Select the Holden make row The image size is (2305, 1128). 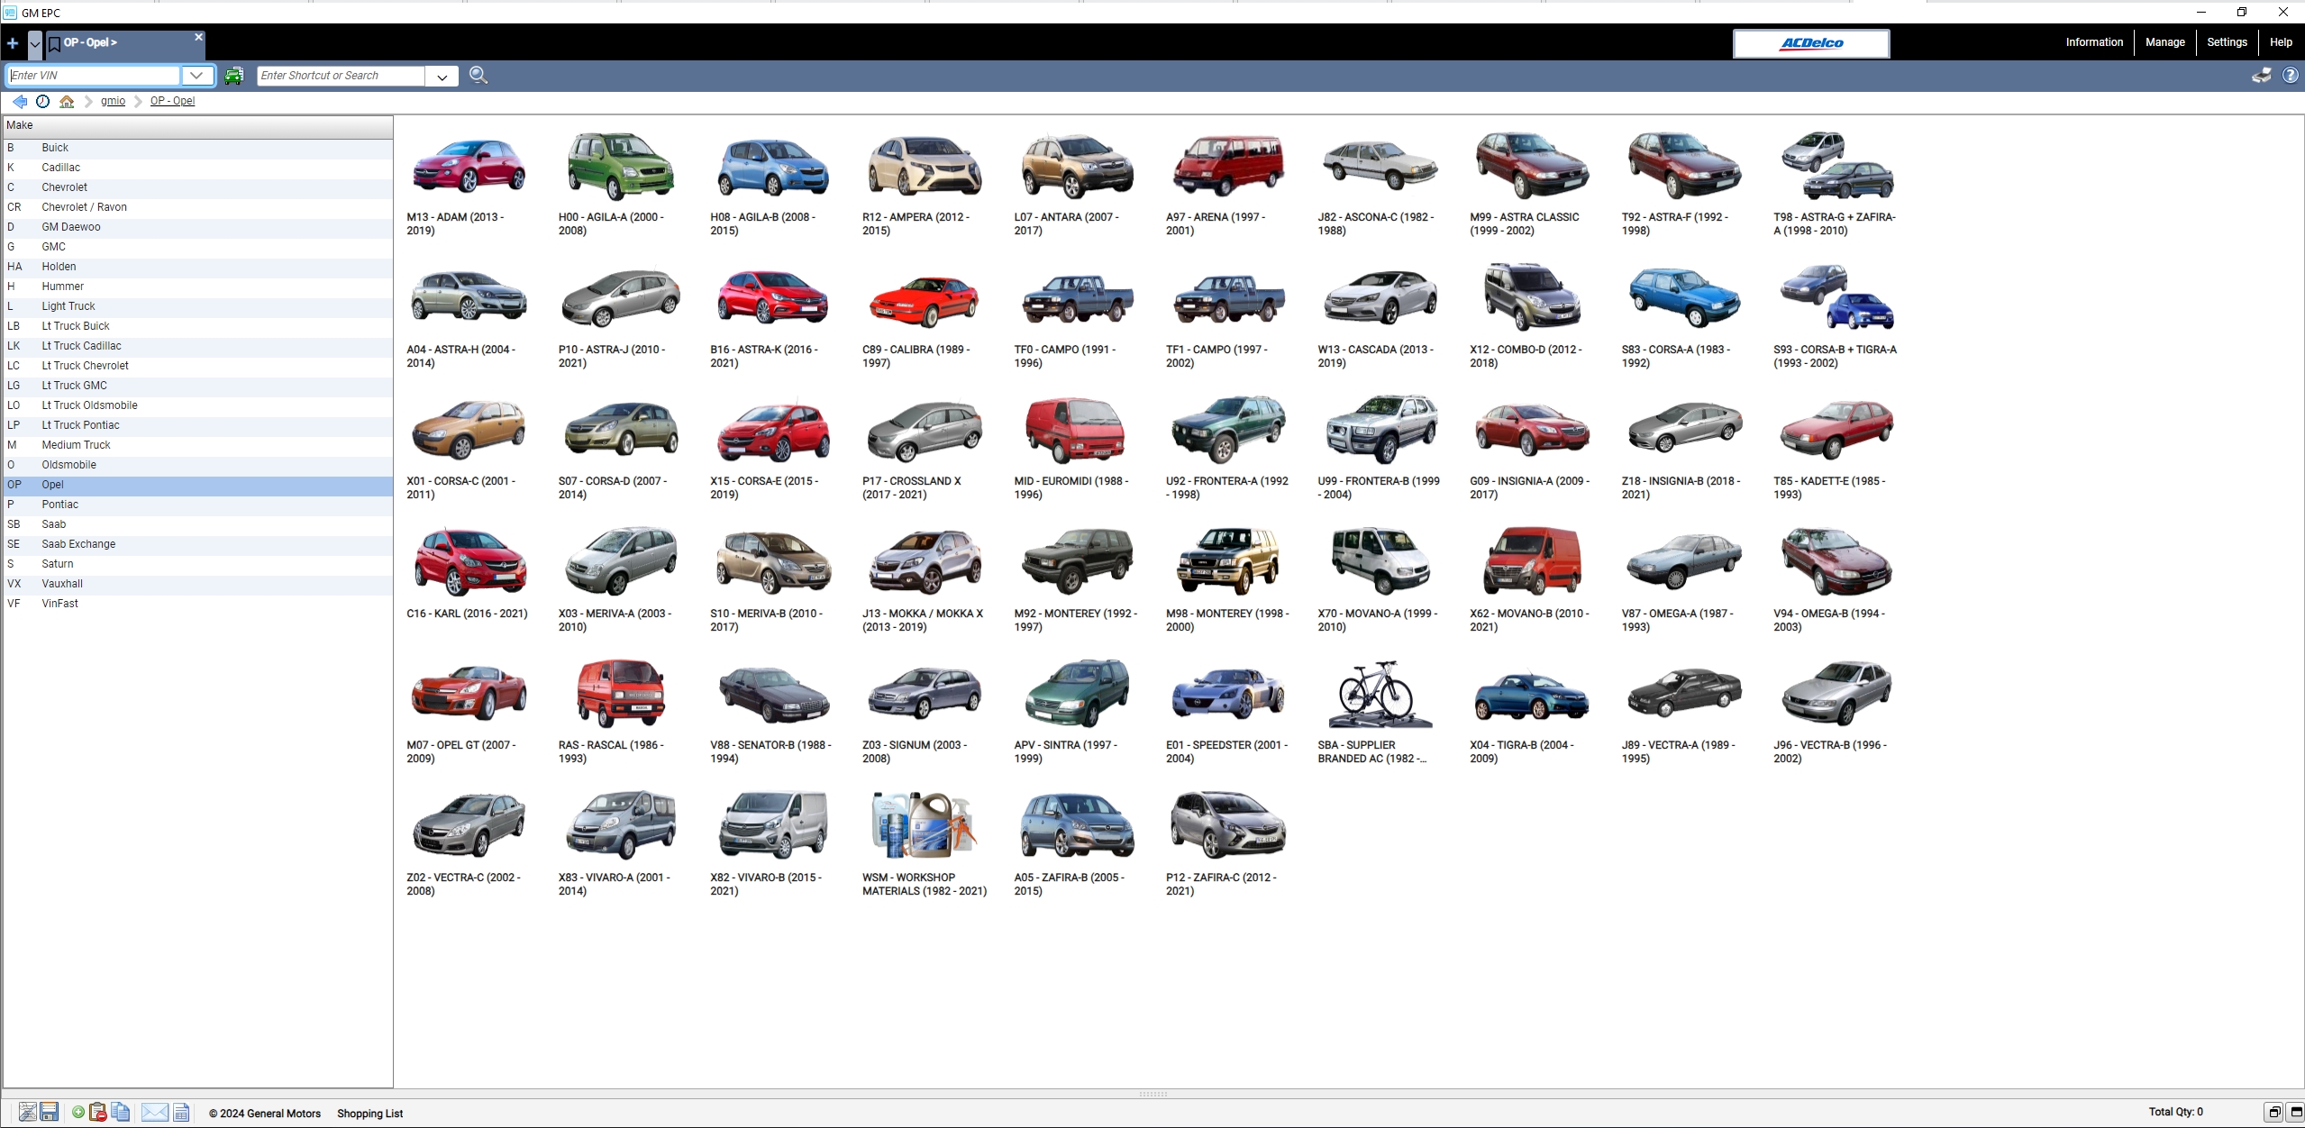(198, 267)
